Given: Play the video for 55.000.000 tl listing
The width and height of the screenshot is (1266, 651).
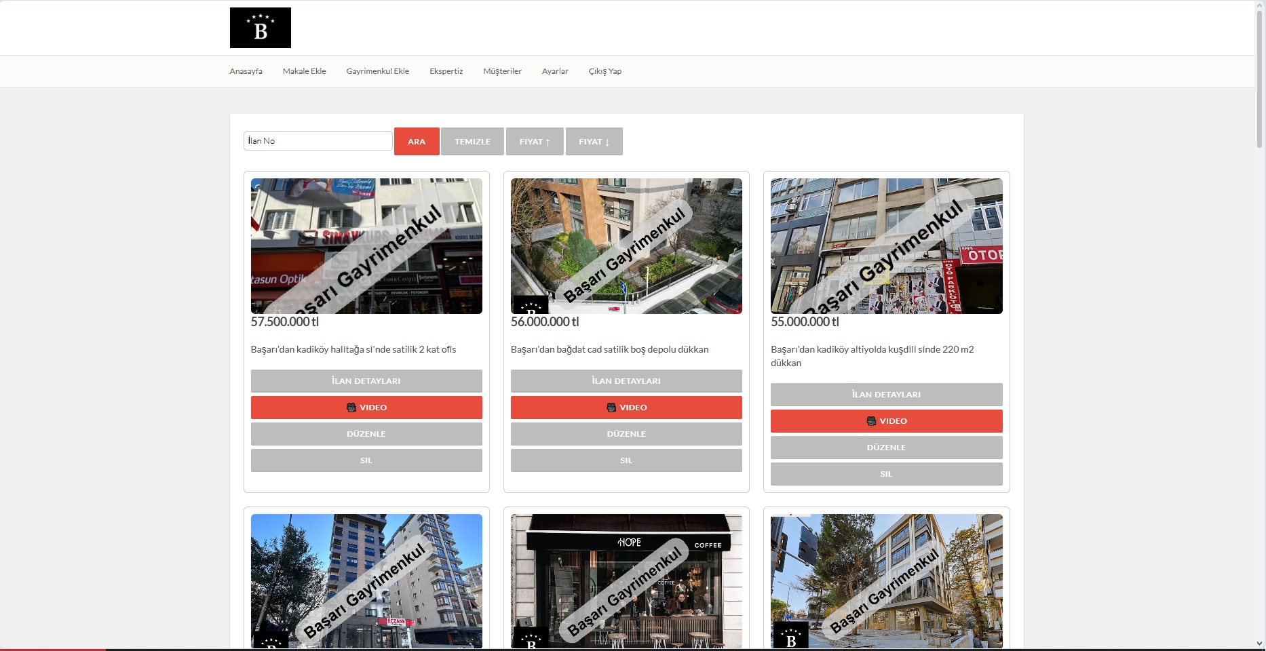Looking at the screenshot, I should (x=886, y=421).
